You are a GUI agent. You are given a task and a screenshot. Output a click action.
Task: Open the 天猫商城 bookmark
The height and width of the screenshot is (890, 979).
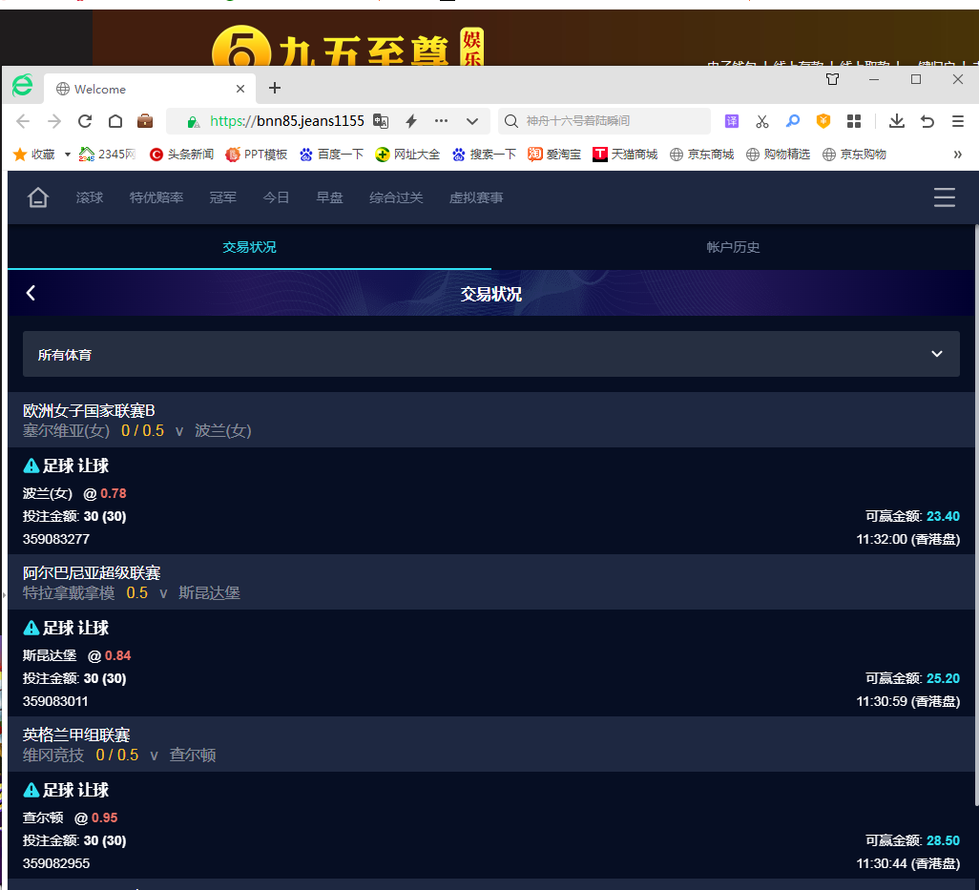coord(625,155)
